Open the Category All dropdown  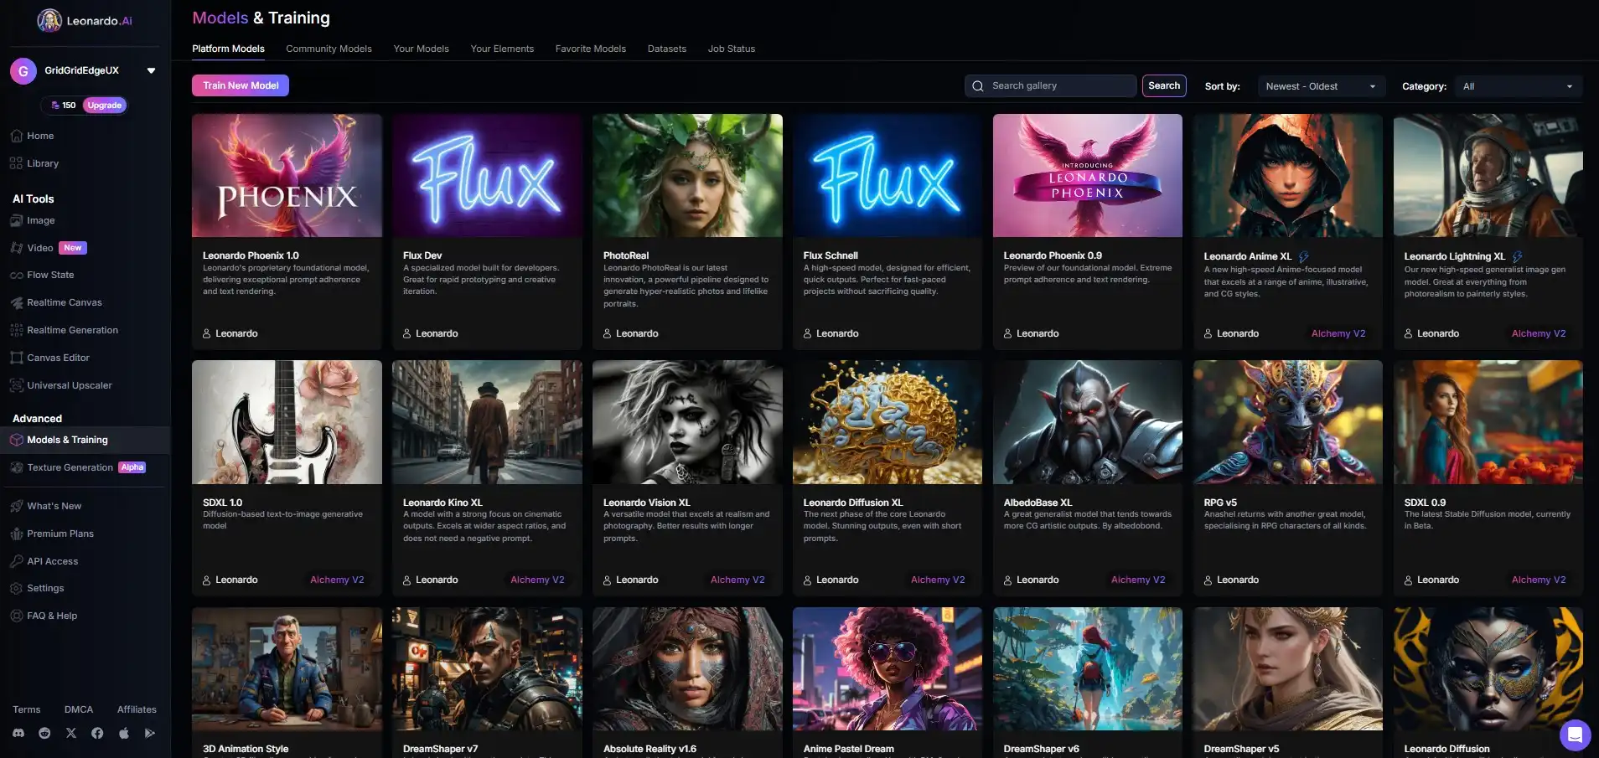point(1519,86)
